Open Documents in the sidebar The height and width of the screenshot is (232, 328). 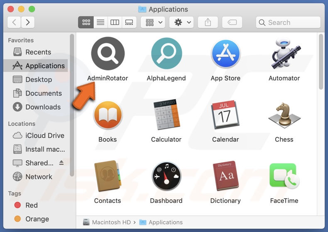36,93
